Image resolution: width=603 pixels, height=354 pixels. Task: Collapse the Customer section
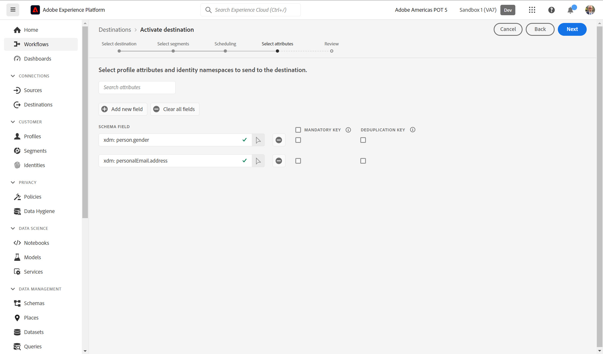(x=13, y=122)
